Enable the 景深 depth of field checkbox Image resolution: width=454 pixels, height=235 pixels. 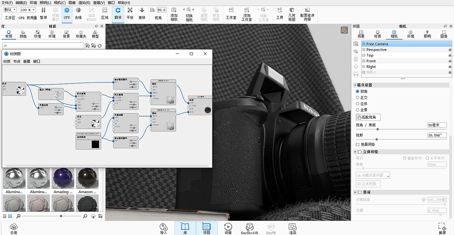click(x=360, y=192)
